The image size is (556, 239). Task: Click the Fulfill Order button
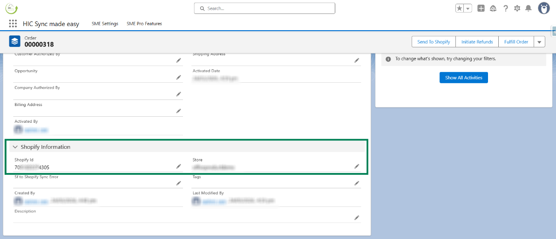(516, 42)
